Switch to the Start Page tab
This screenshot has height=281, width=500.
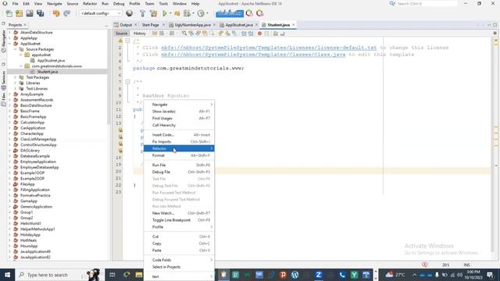click(150, 25)
